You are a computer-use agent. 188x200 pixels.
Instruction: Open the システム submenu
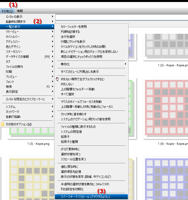coord(28,107)
